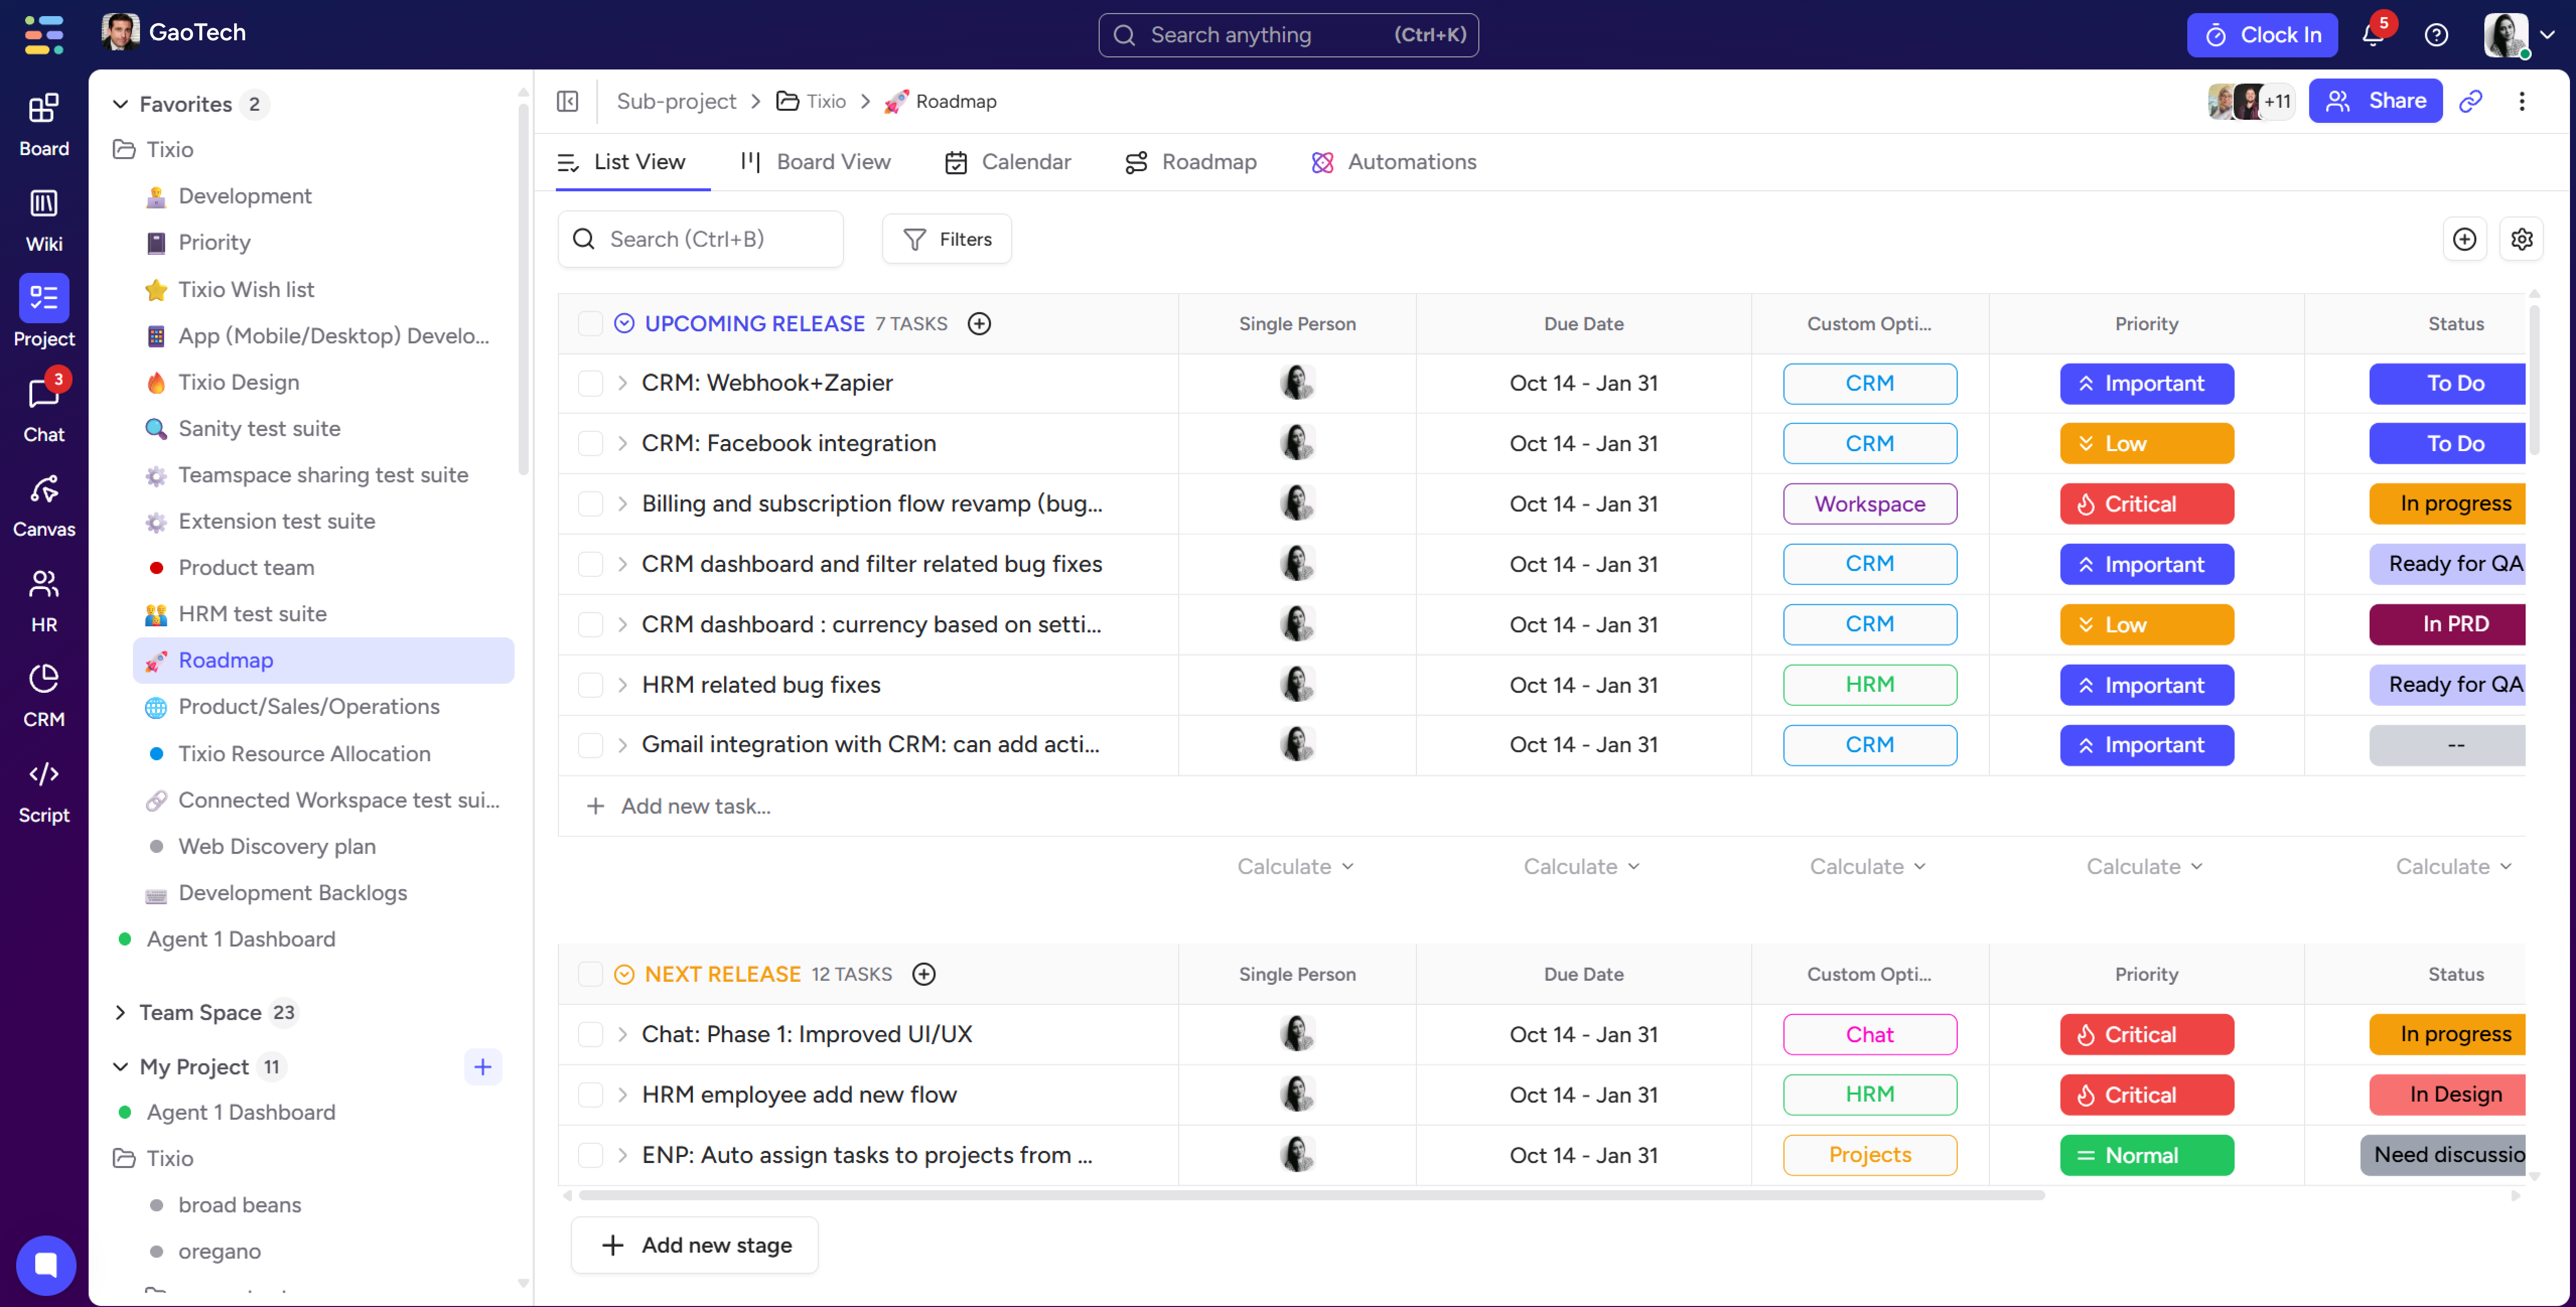Copy link using the chain icon
Image resolution: width=2576 pixels, height=1307 pixels.
point(2471,101)
